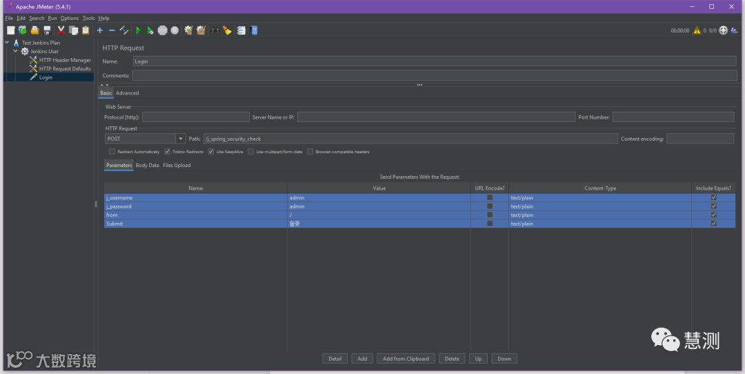Viewport: 745px width, 374px height.
Task: Click the Down button
Action: (504, 359)
